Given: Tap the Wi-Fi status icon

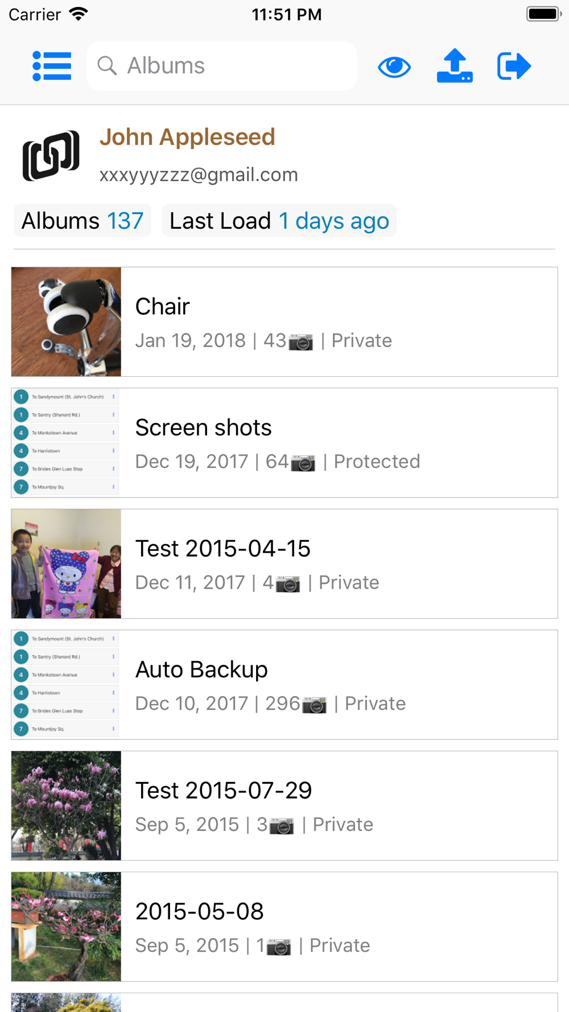Looking at the screenshot, I should (79, 14).
